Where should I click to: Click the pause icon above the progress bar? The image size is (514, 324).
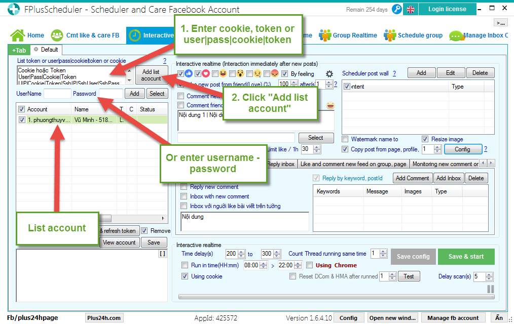[x=491, y=289]
